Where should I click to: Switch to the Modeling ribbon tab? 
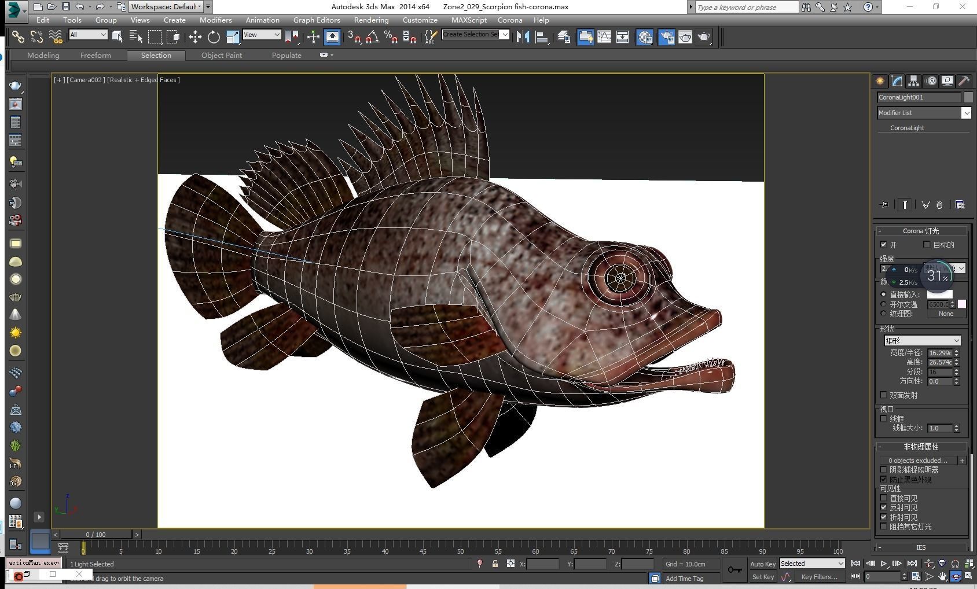[x=43, y=56]
